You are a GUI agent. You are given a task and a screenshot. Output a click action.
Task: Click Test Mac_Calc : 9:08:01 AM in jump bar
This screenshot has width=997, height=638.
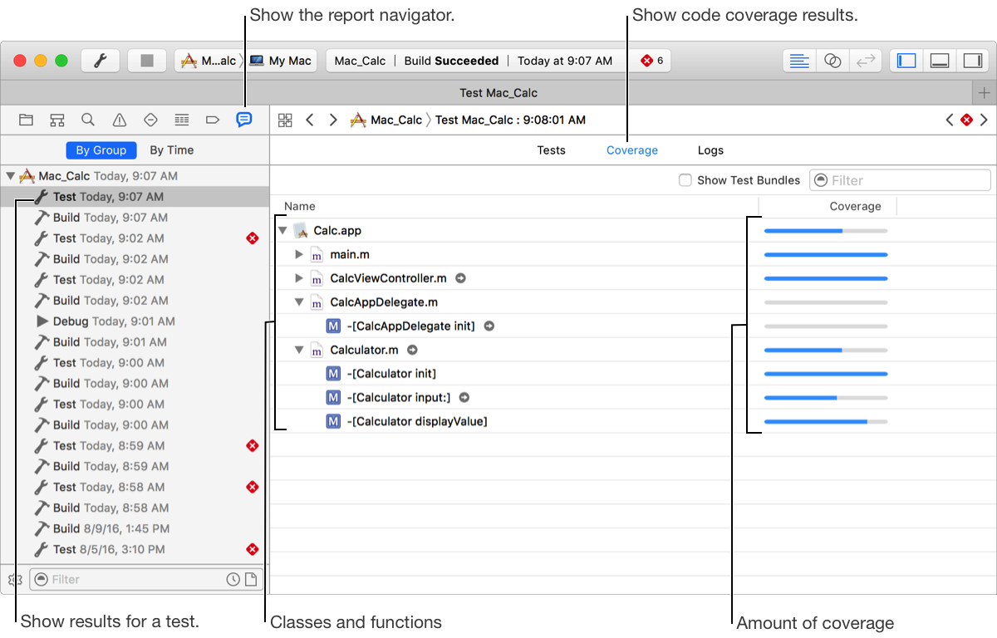[510, 120]
